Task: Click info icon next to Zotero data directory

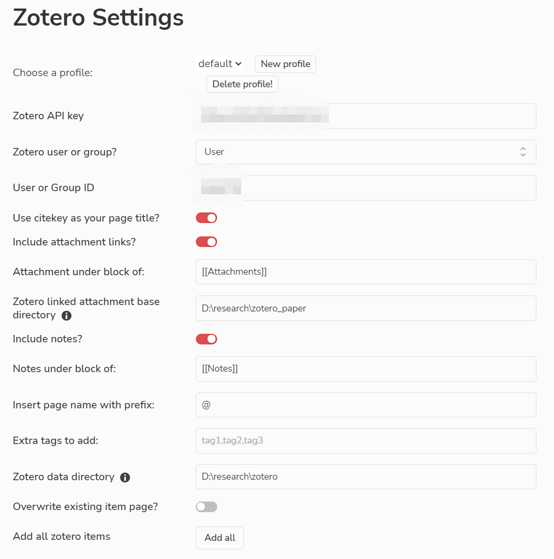Action: [x=125, y=478]
